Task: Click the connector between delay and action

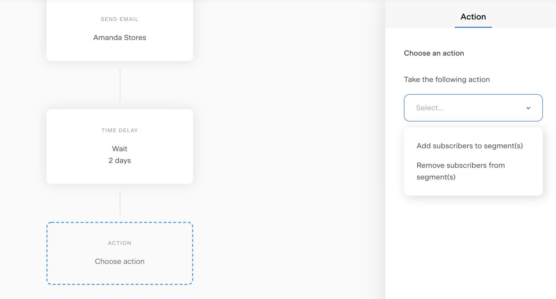Action: pyautogui.click(x=119, y=202)
